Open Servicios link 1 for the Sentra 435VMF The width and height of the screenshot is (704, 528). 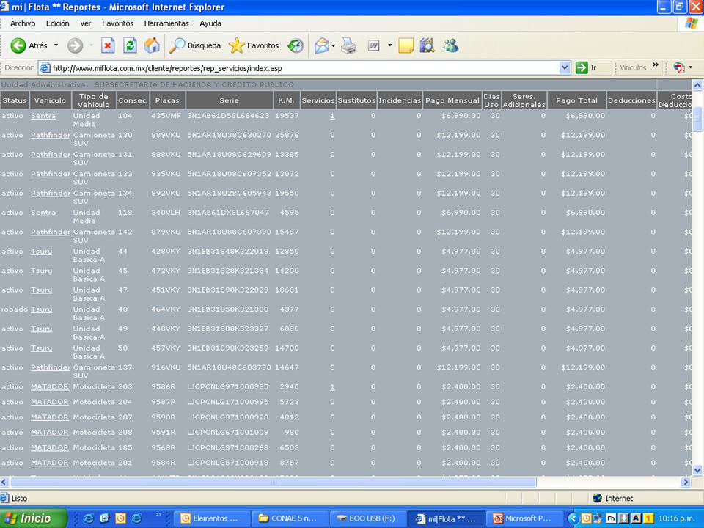332,116
